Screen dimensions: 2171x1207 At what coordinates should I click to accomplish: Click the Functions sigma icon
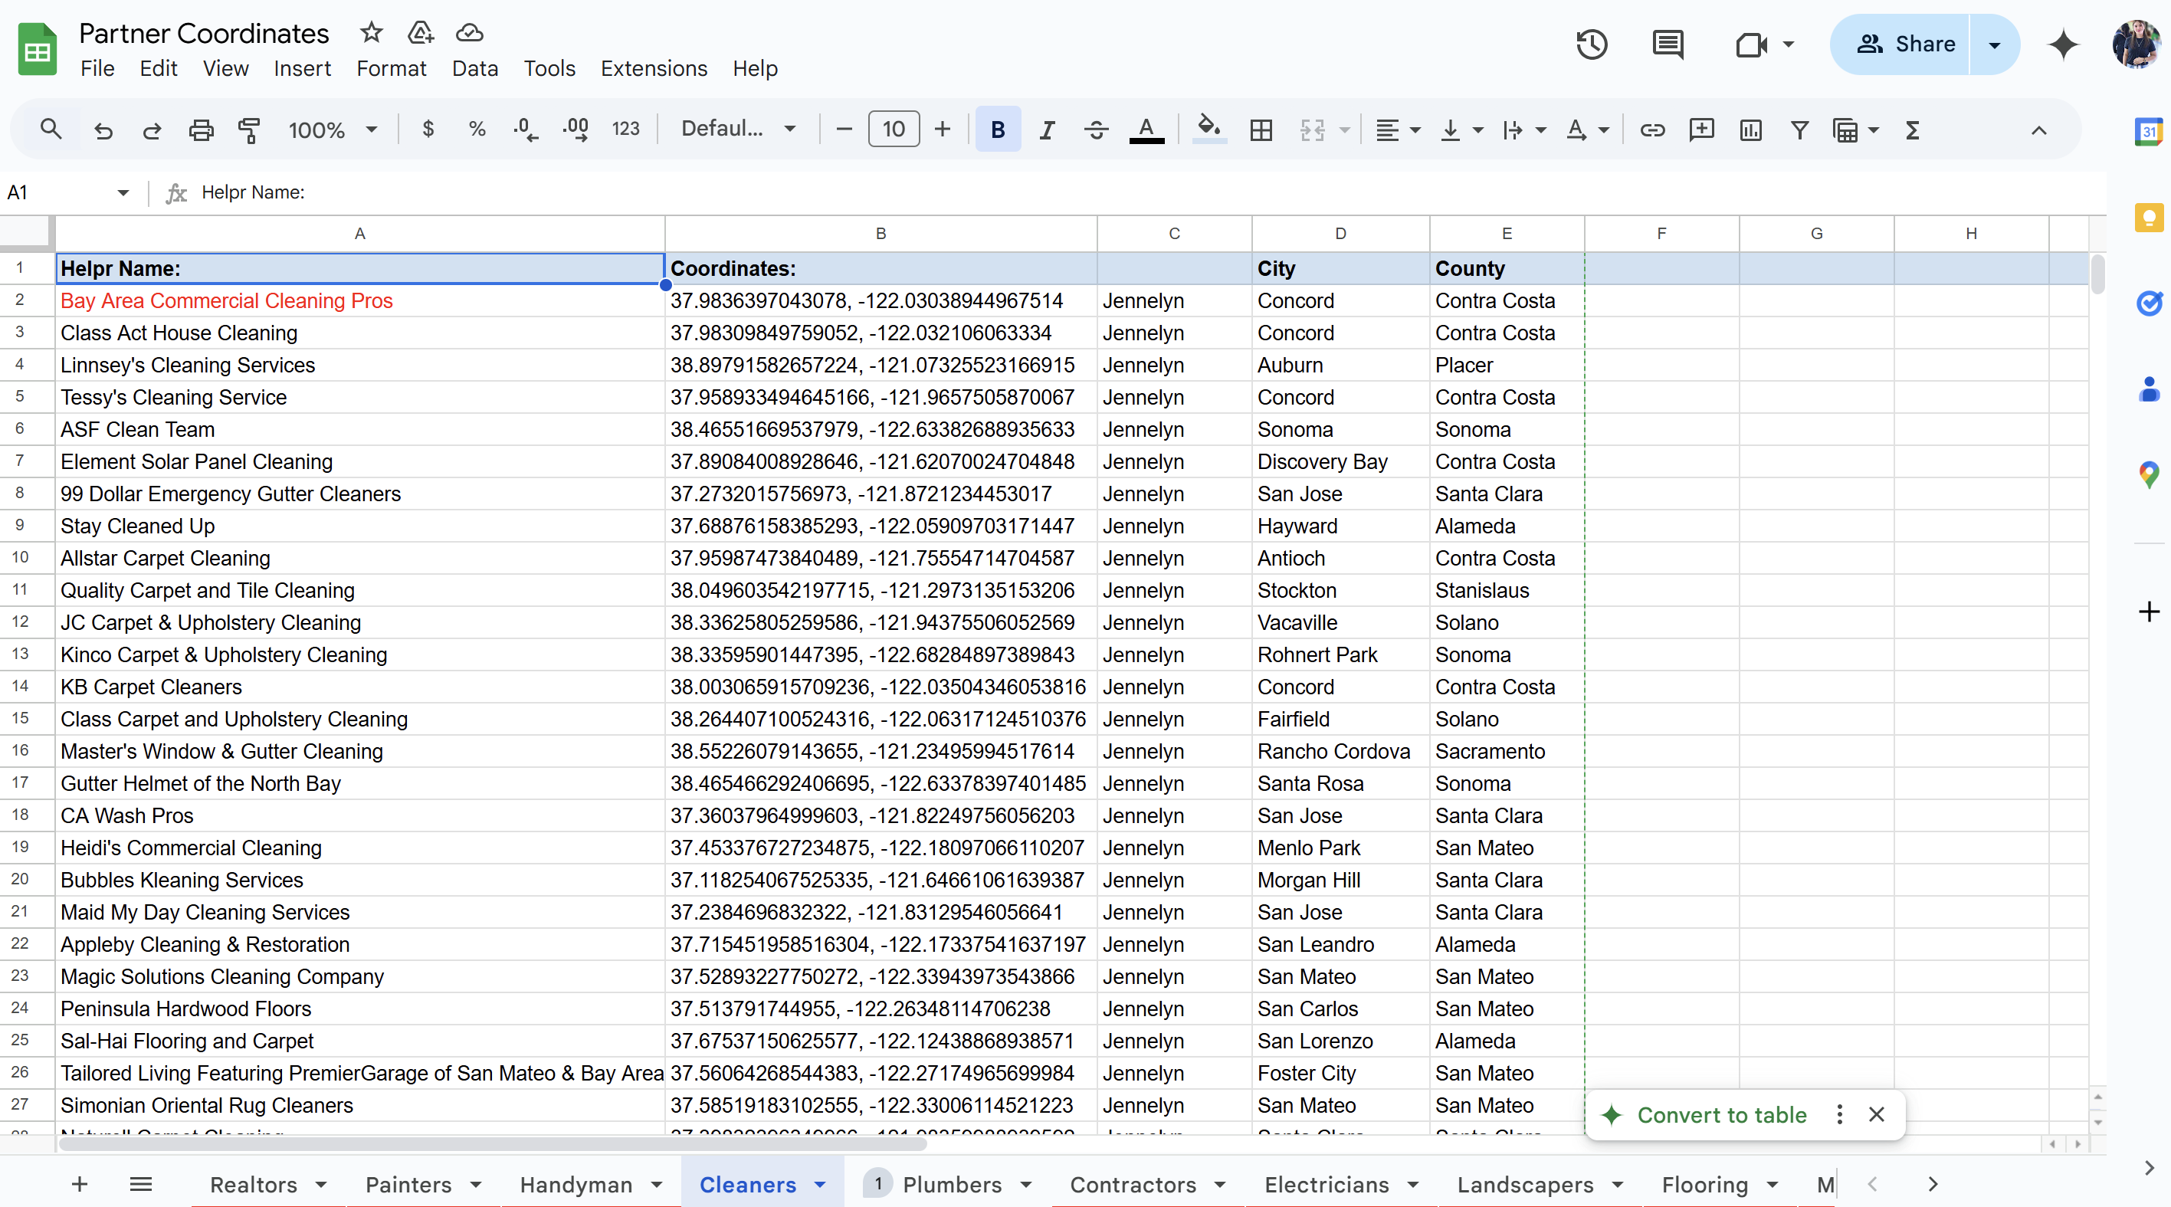click(1912, 130)
